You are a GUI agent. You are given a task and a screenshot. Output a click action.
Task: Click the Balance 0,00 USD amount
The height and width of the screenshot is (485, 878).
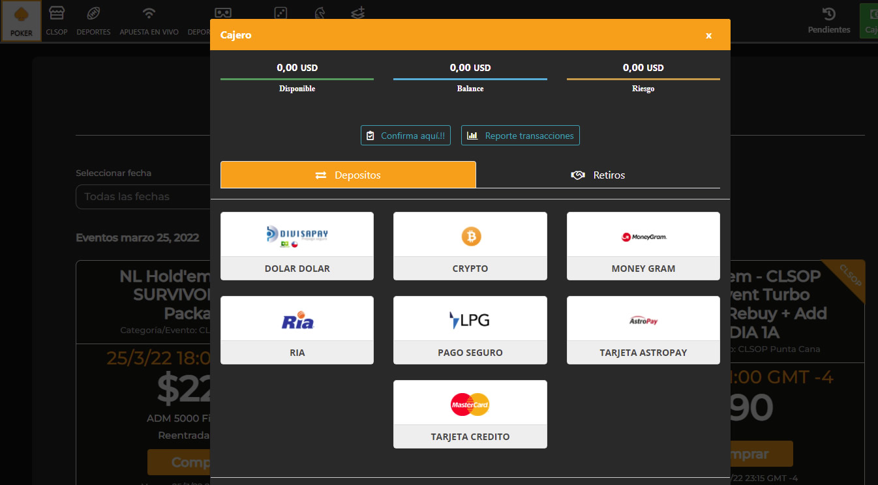470,68
